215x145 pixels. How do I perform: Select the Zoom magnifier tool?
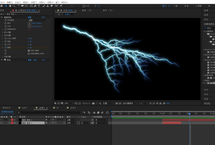click(14, 6)
